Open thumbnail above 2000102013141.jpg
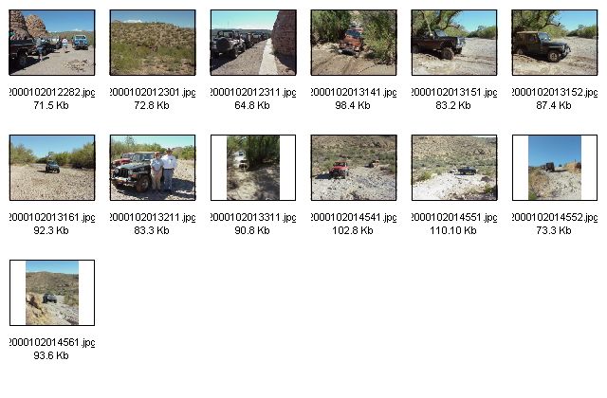The image size is (607, 398). click(354, 43)
